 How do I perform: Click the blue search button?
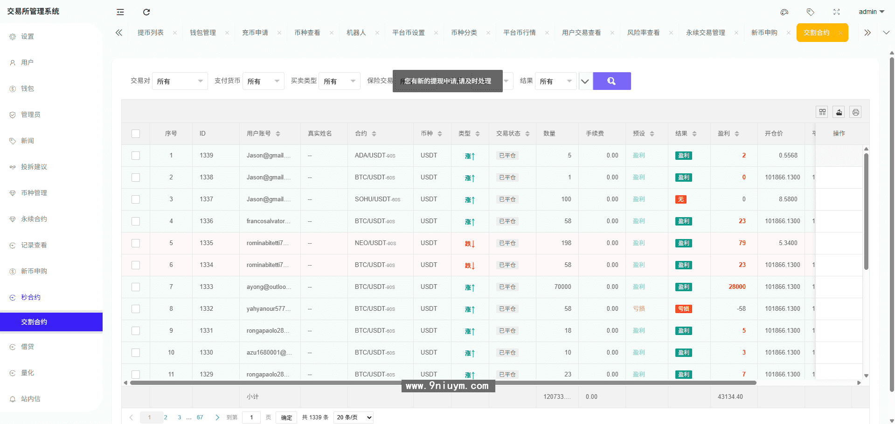611,81
